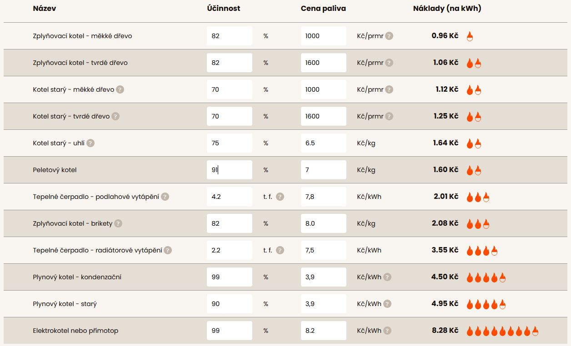
Task: Click the Cena paliva column header
Action: [323, 8]
